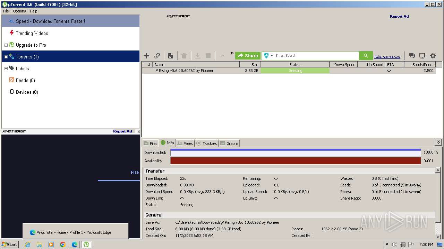Click the Add Torrent plus icon
444x249 pixels.
click(x=146, y=56)
